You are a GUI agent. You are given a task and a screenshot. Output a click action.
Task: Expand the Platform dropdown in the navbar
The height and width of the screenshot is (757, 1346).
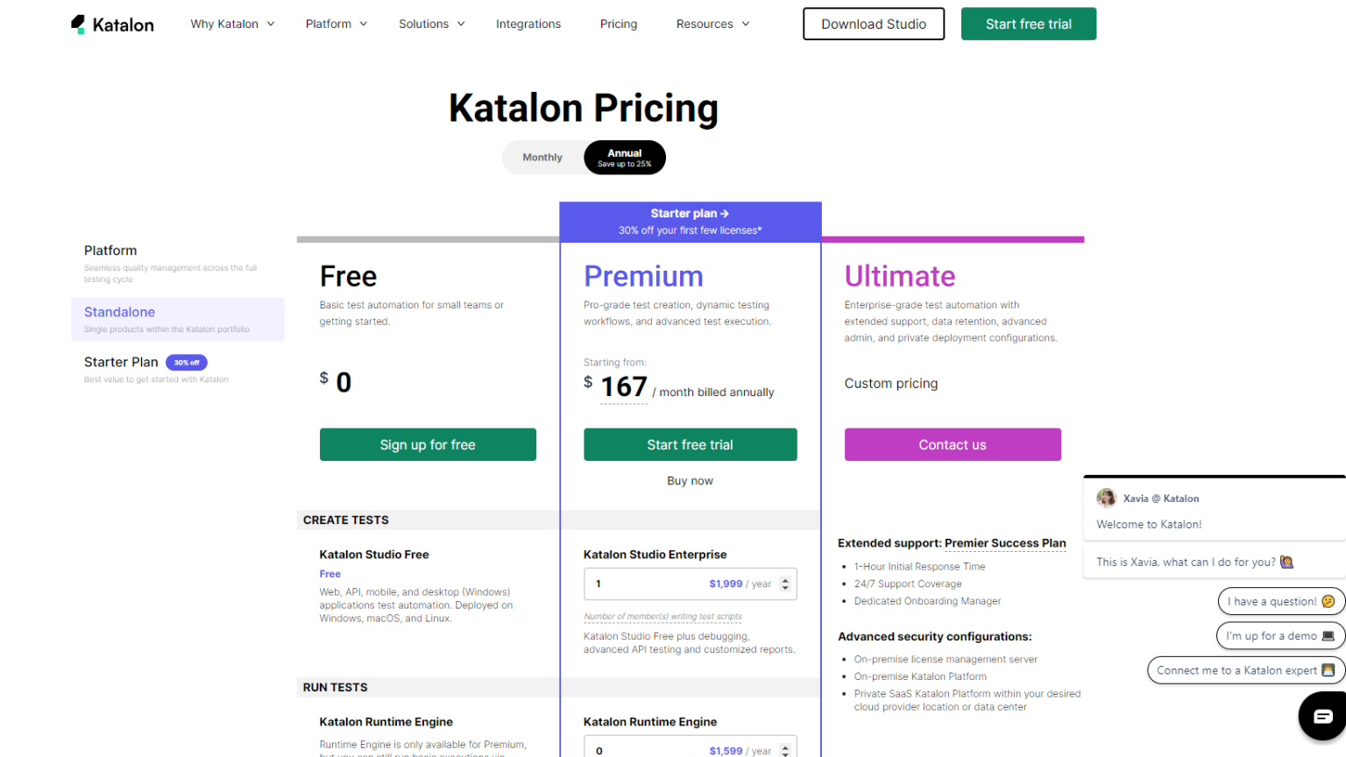click(x=336, y=25)
